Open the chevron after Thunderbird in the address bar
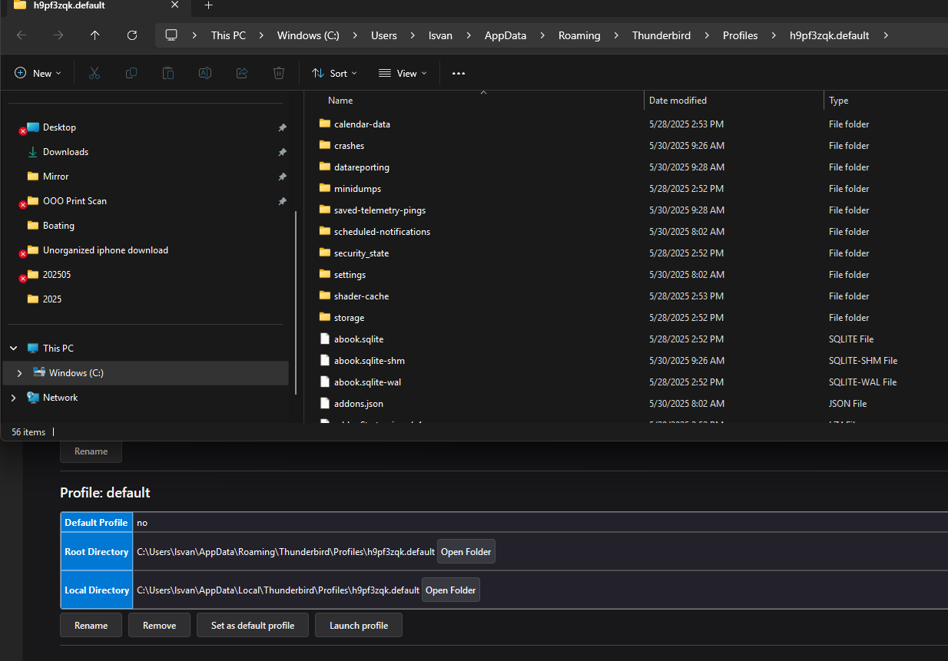948x661 pixels. tap(706, 35)
